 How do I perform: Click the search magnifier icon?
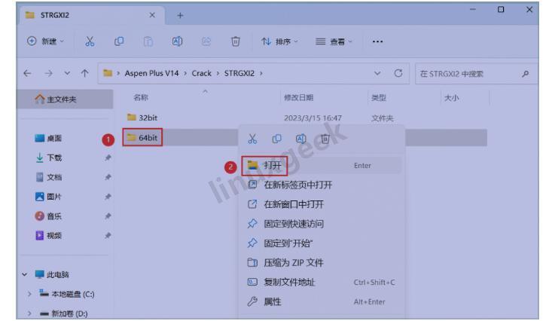tap(526, 74)
